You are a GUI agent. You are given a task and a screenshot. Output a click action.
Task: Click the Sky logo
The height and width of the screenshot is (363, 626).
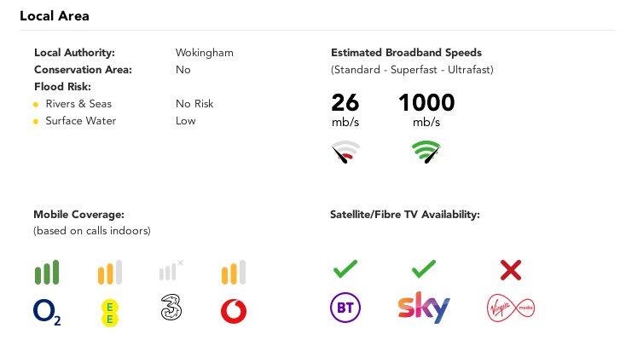[423, 308]
